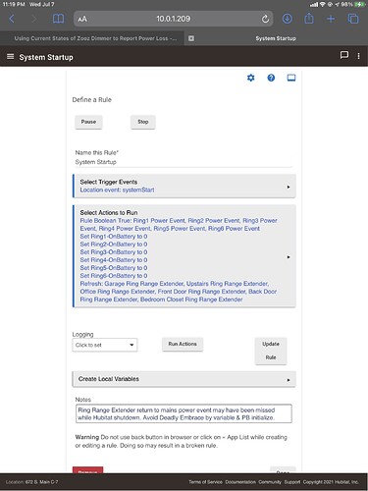Expand Select Trigger Events section
The width and height of the screenshot is (368, 491).
click(184, 186)
